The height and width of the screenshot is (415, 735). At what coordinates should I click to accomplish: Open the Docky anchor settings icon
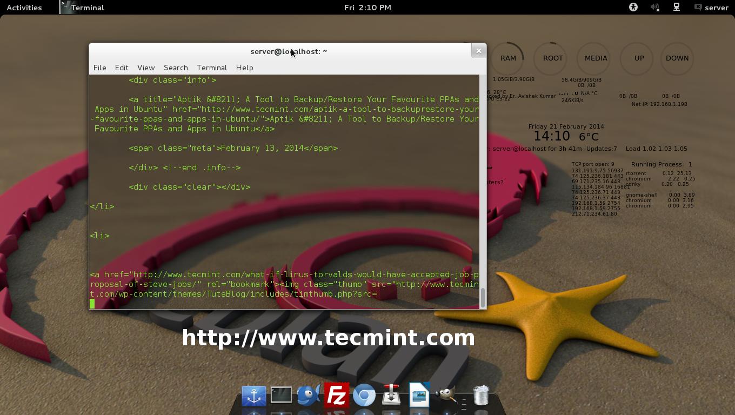(x=253, y=396)
